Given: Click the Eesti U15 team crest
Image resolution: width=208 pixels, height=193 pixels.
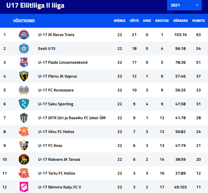Looking at the screenshot, I should point(24,49).
